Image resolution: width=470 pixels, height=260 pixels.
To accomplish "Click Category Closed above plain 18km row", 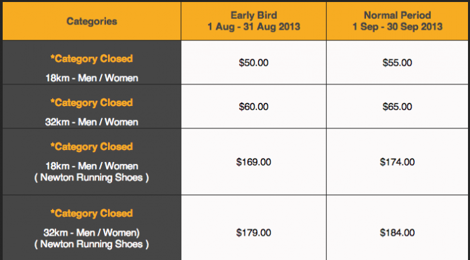I will pyautogui.click(x=92, y=59).
